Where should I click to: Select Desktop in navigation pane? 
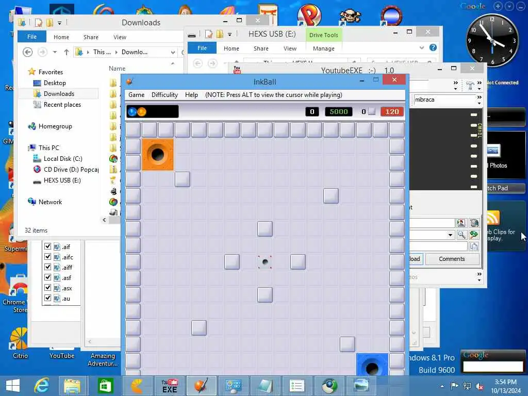(55, 83)
